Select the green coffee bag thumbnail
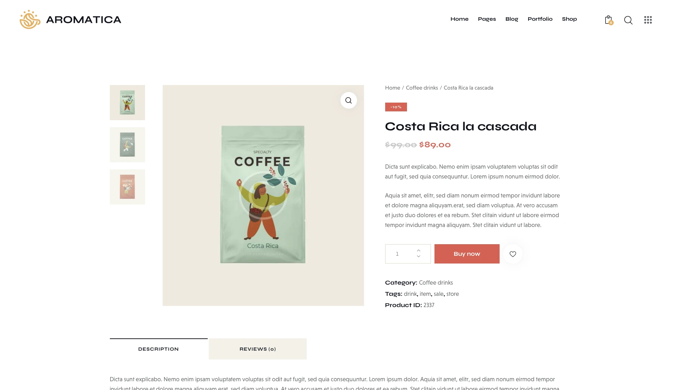The image size is (676, 390). coord(127,103)
